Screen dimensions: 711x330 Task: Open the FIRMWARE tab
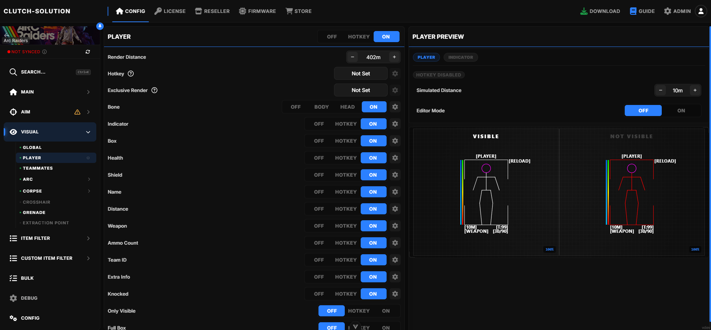257,11
